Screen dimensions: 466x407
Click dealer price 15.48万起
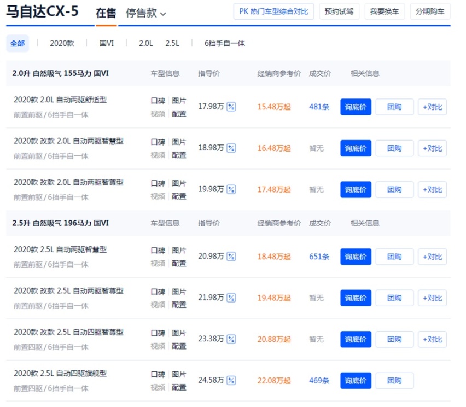(x=274, y=107)
